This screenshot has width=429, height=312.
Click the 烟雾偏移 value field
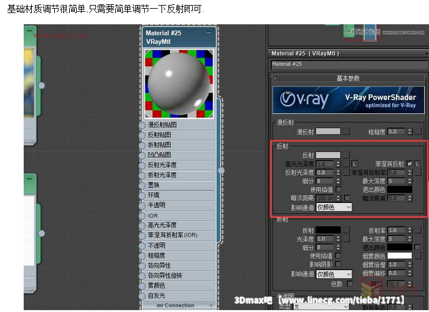coord(397,273)
